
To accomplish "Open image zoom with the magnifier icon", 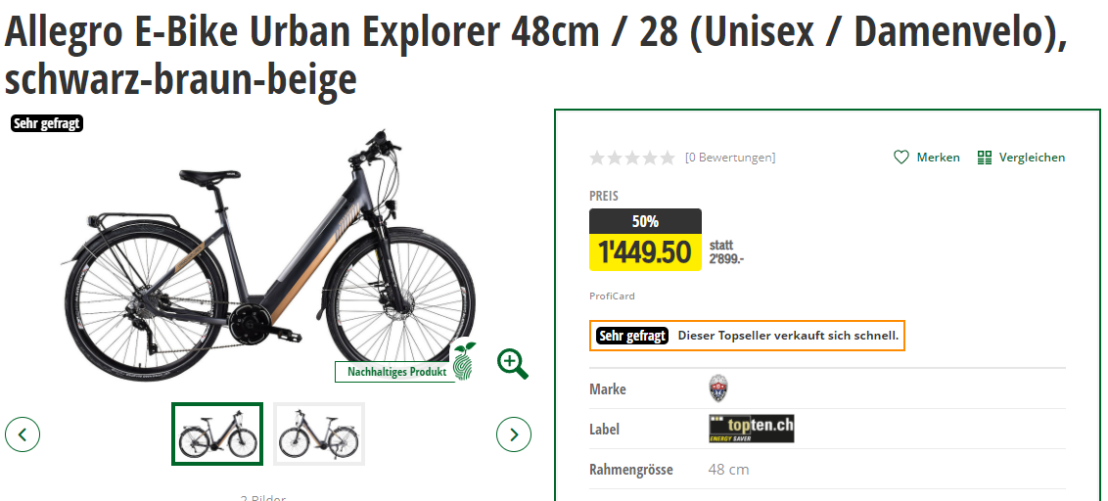I will click(512, 363).
